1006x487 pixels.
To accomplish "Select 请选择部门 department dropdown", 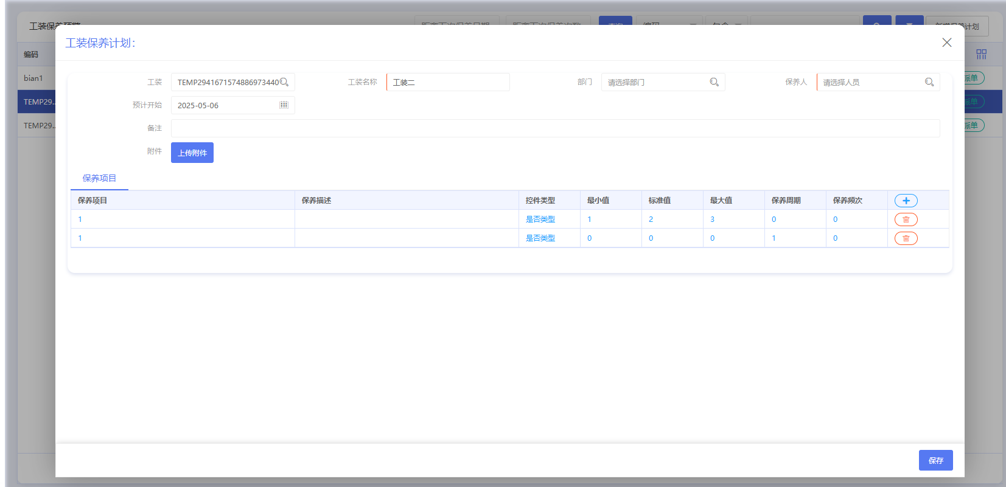I will click(663, 82).
